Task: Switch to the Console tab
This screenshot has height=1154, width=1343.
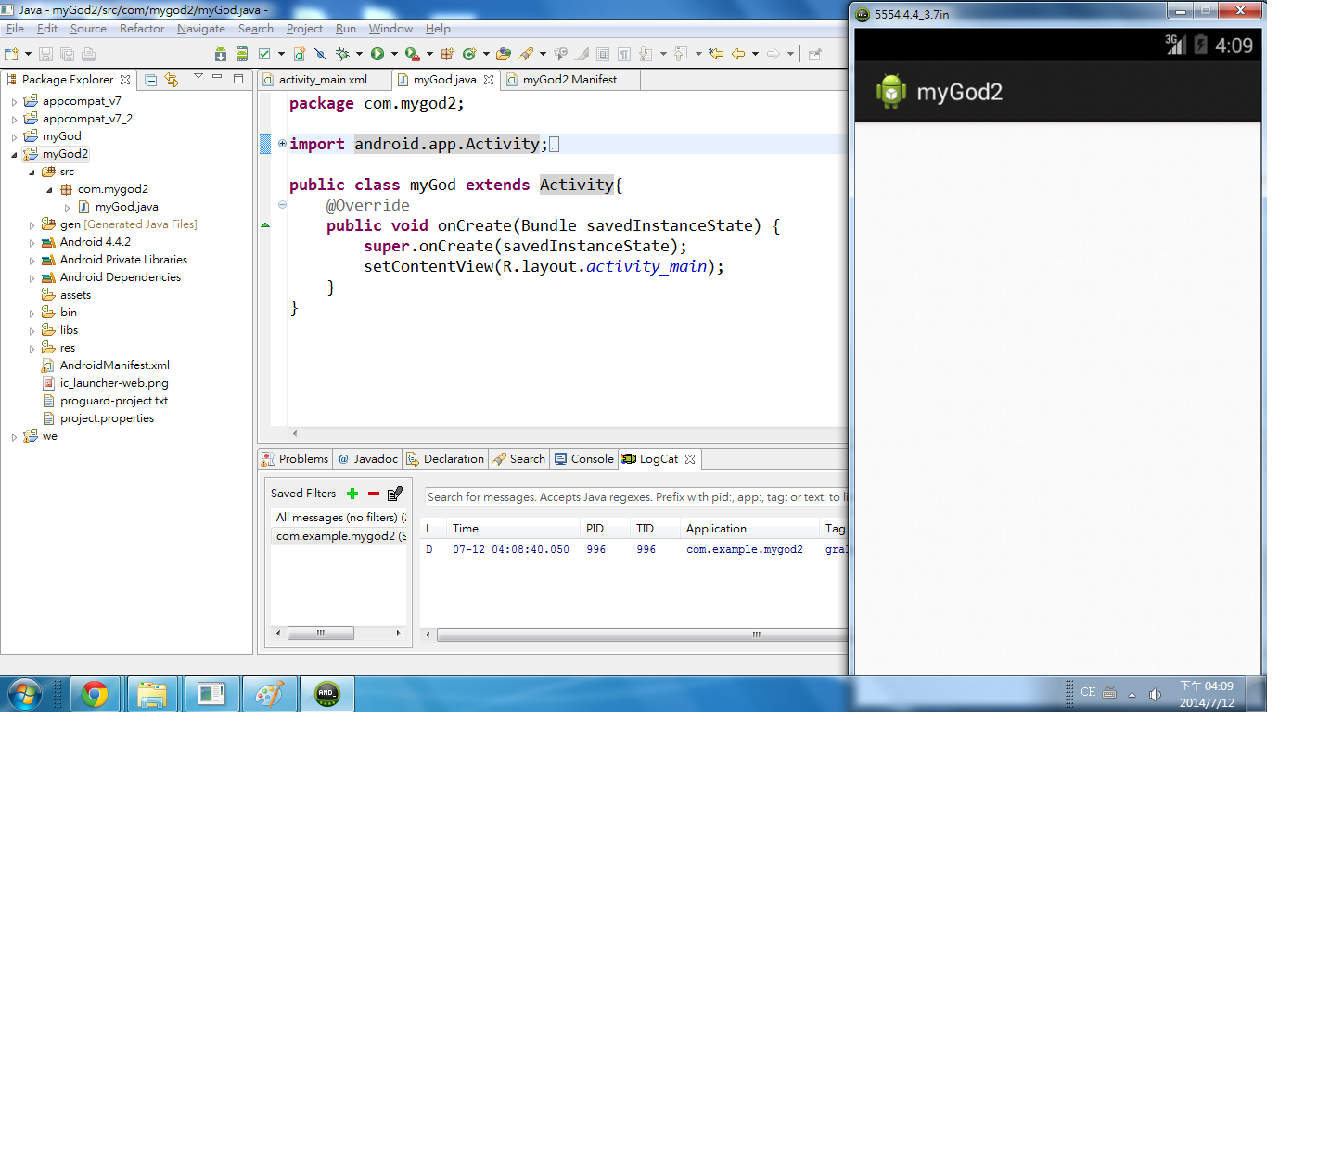Action: (584, 459)
